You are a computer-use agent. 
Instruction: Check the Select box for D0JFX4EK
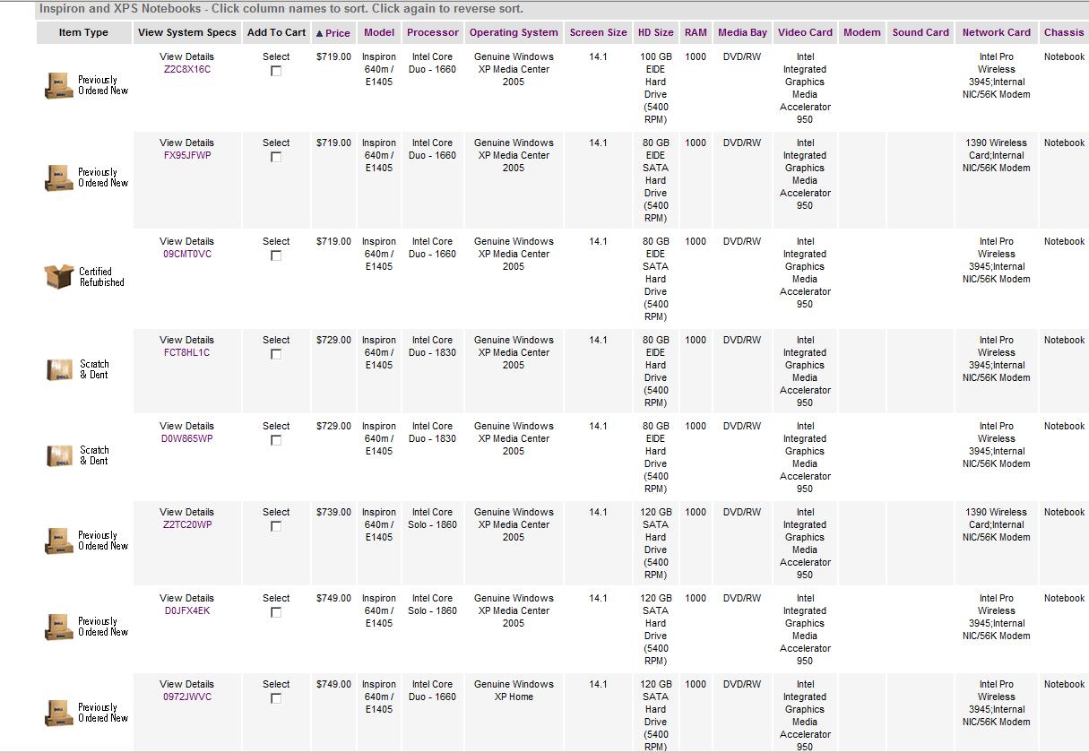276,612
